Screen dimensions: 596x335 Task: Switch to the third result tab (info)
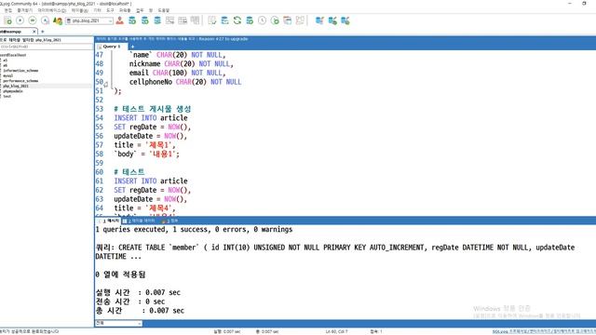click(169, 221)
